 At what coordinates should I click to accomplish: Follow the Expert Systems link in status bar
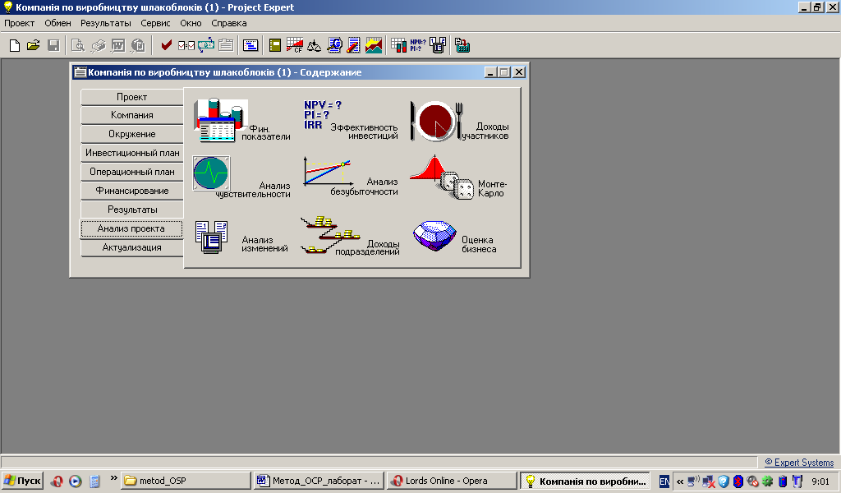[x=799, y=463]
